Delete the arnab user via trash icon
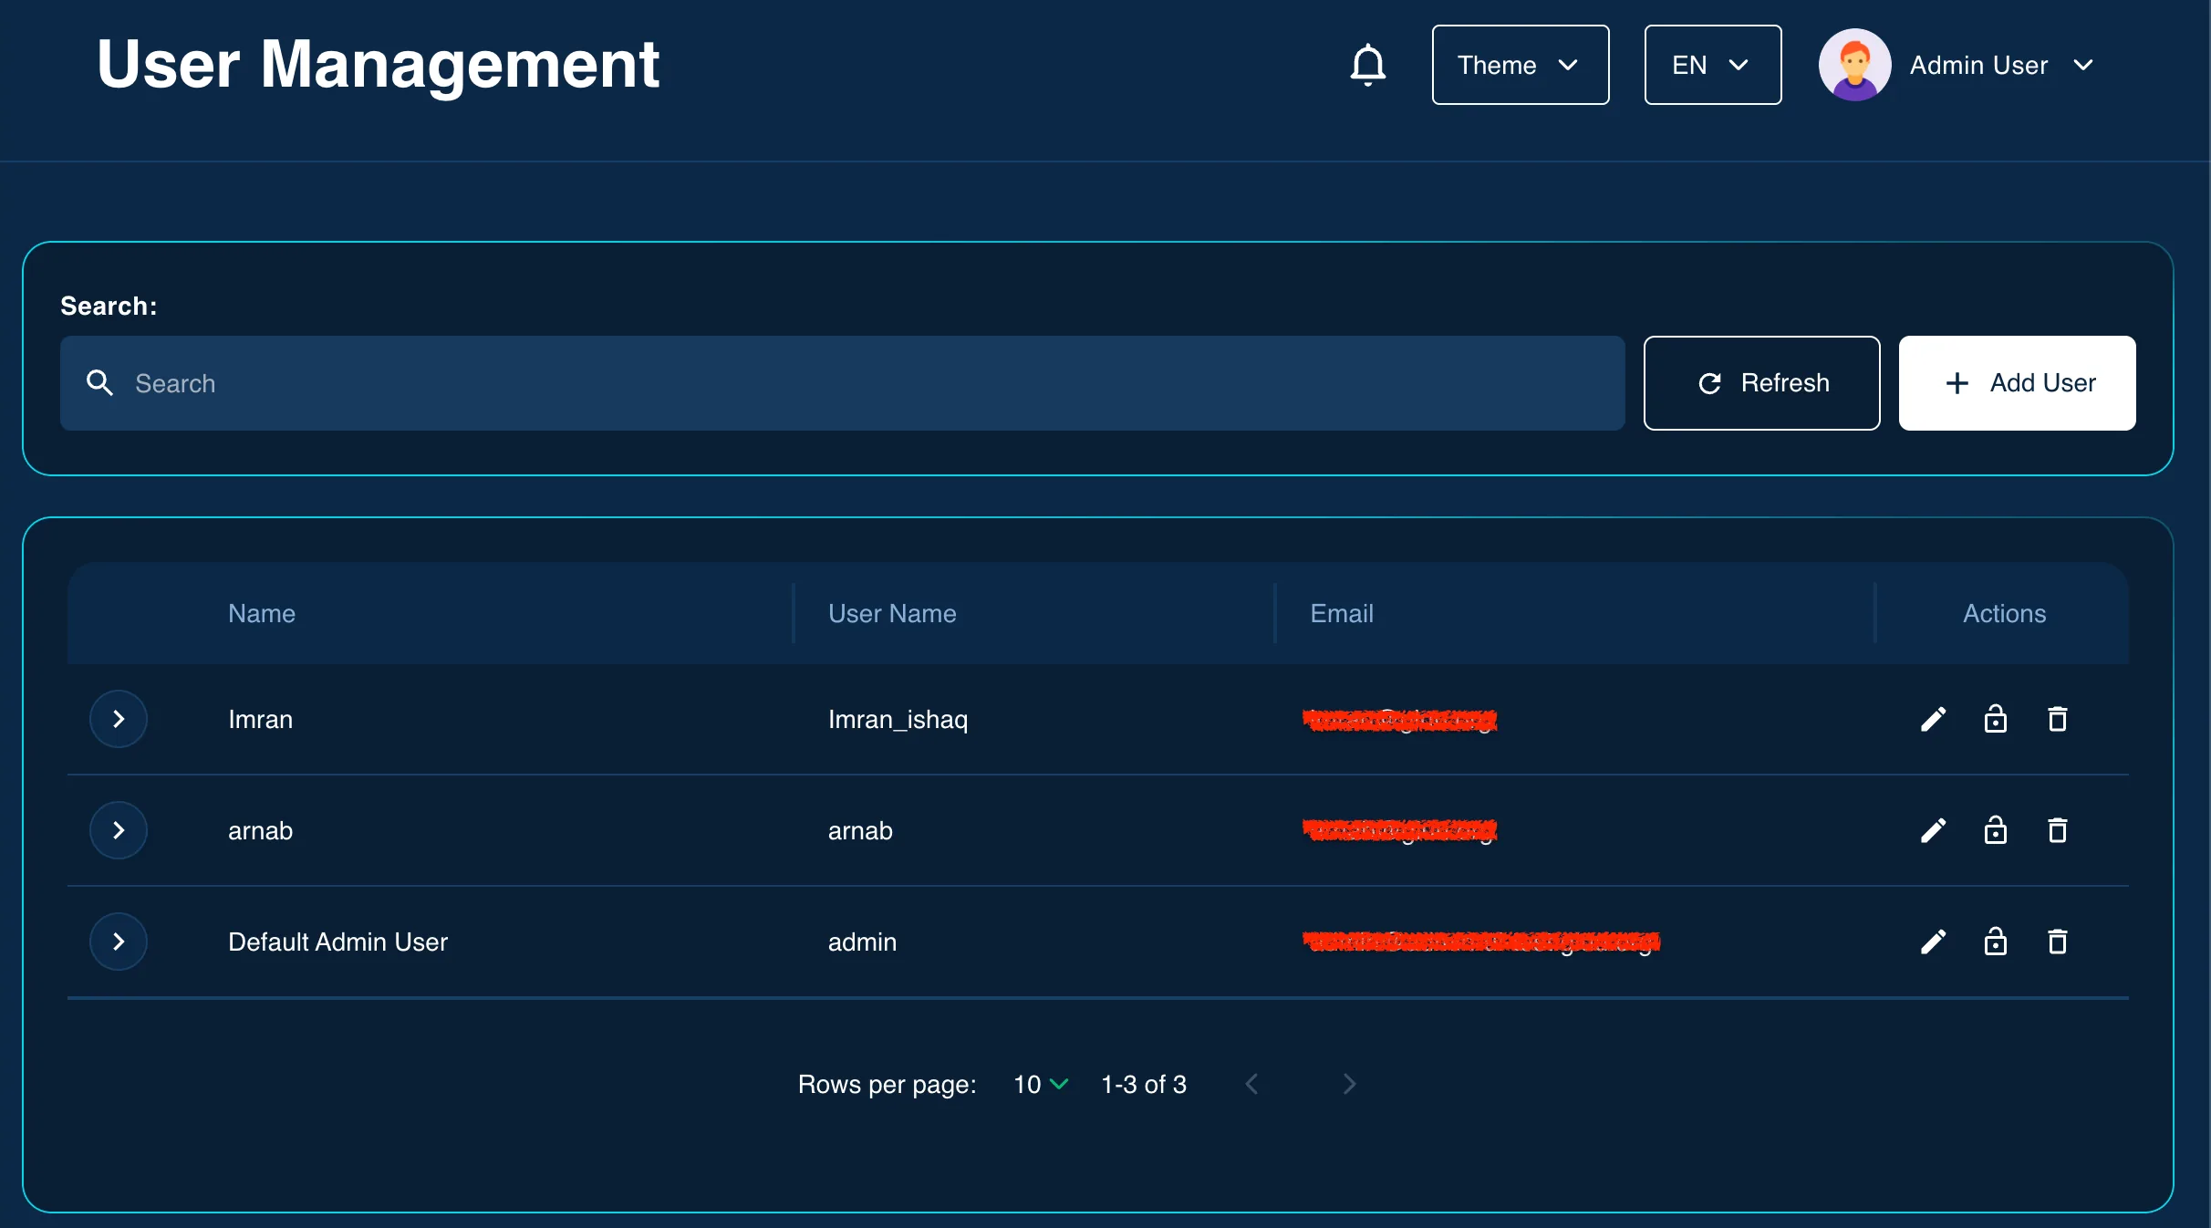Image resolution: width=2211 pixels, height=1228 pixels. point(2057,830)
